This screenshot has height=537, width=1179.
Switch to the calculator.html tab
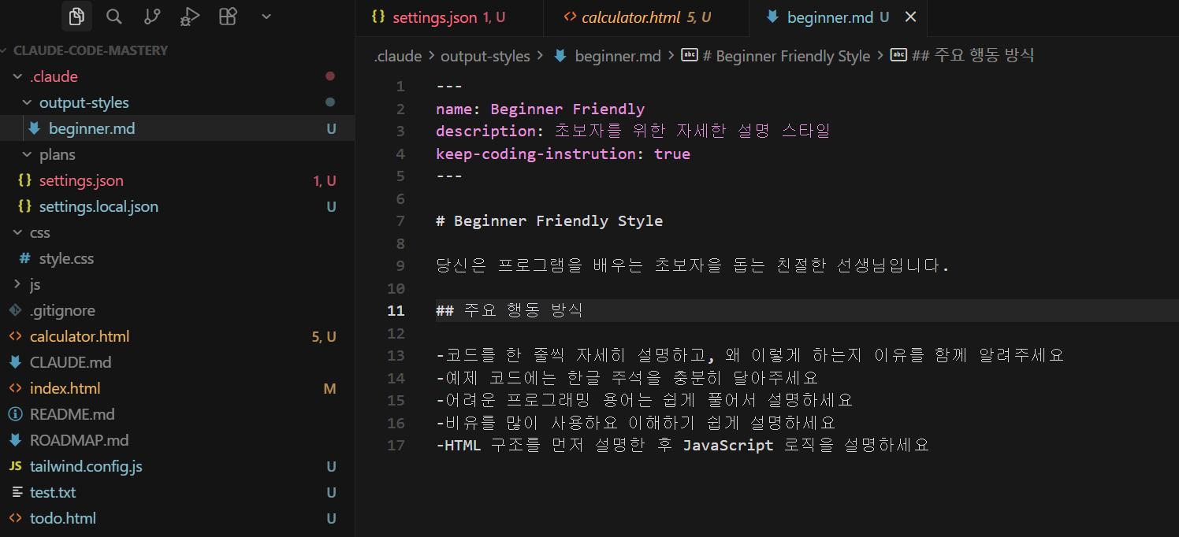646,17
